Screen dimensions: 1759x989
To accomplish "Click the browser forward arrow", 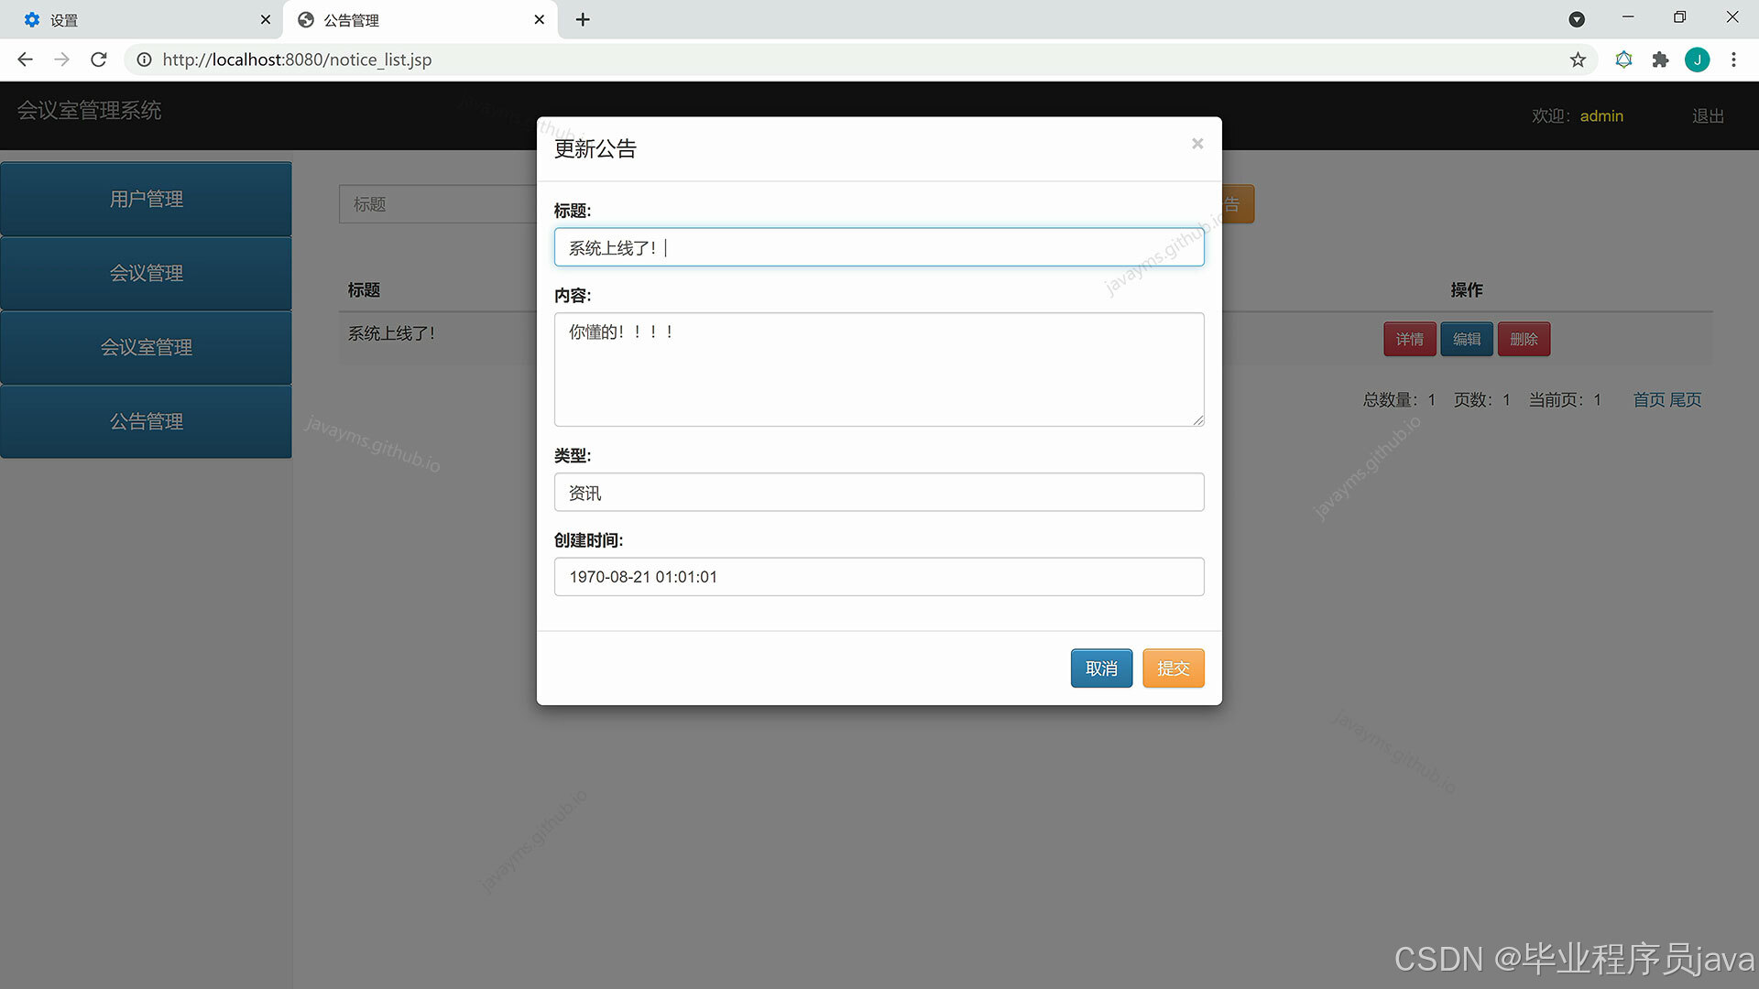I will pos(61,60).
